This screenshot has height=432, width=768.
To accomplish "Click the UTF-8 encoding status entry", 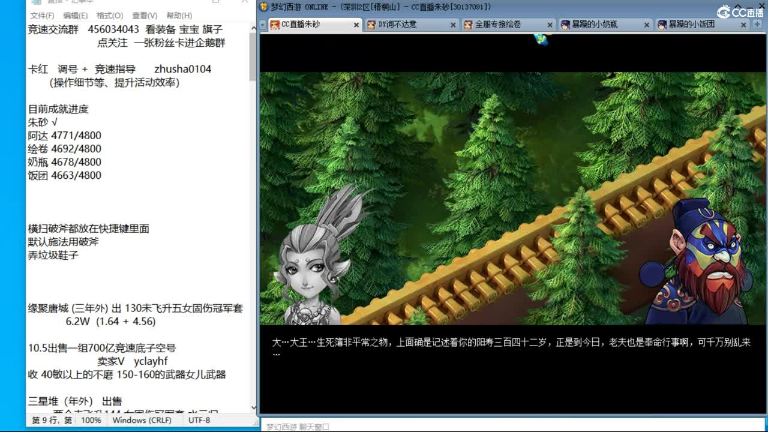I will tap(199, 420).
